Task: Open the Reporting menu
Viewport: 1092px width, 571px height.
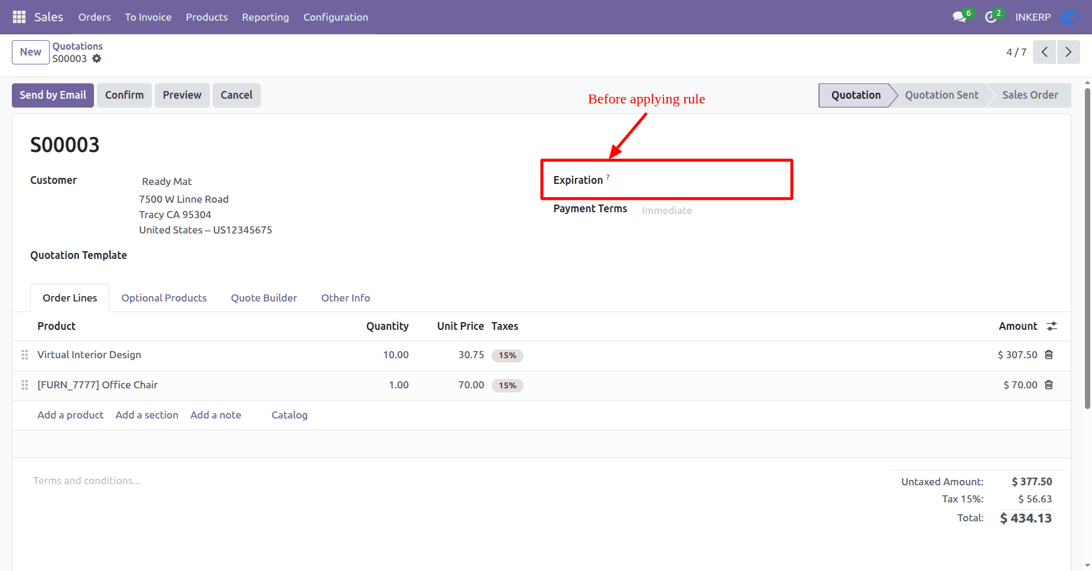Action: (265, 17)
